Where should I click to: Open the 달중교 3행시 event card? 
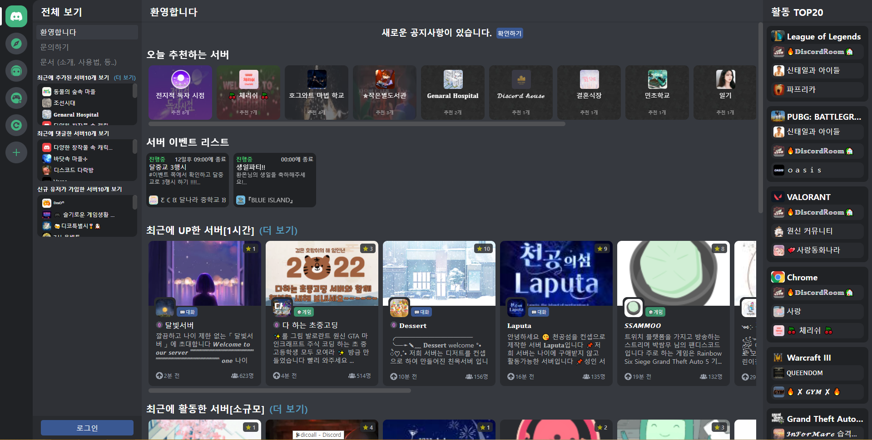point(188,180)
